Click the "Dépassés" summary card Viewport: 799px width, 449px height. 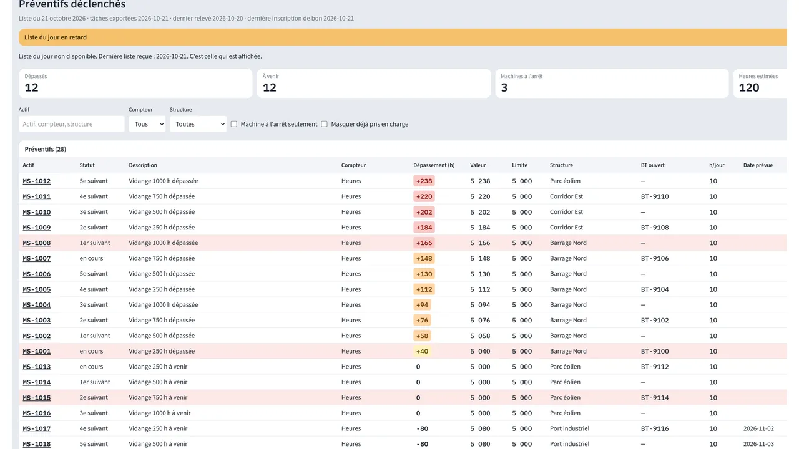coord(135,84)
